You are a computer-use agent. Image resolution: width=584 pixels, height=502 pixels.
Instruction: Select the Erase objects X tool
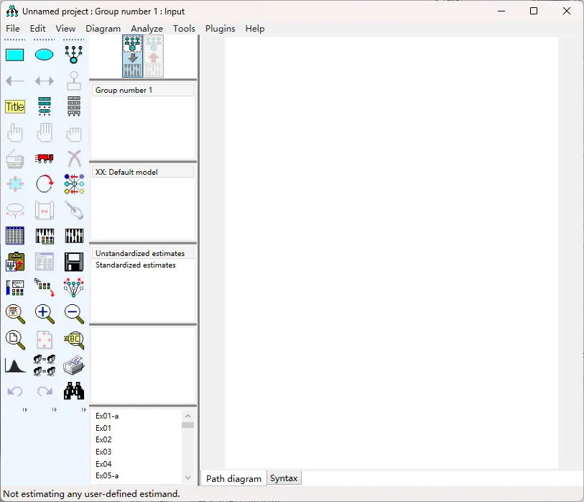[x=74, y=158]
